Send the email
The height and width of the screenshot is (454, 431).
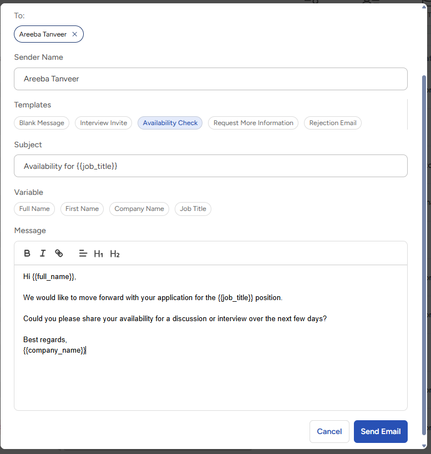(381, 431)
